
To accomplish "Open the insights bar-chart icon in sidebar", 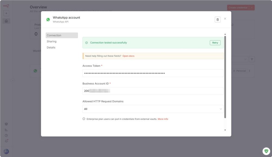I will [6, 130].
